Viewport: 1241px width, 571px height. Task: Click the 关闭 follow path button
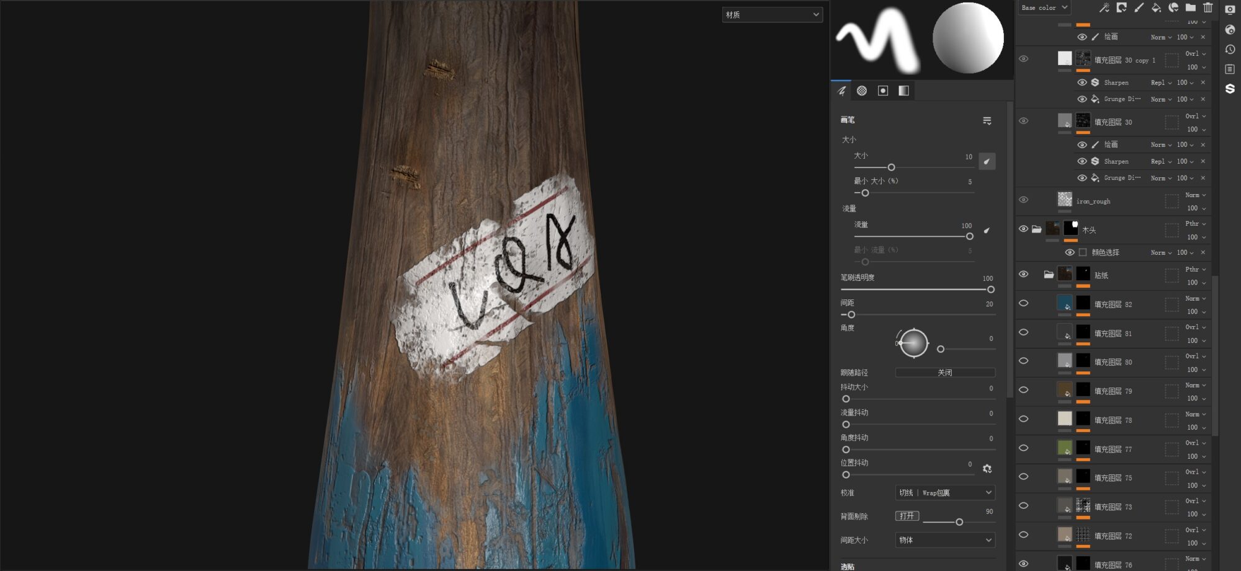[945, 373]
